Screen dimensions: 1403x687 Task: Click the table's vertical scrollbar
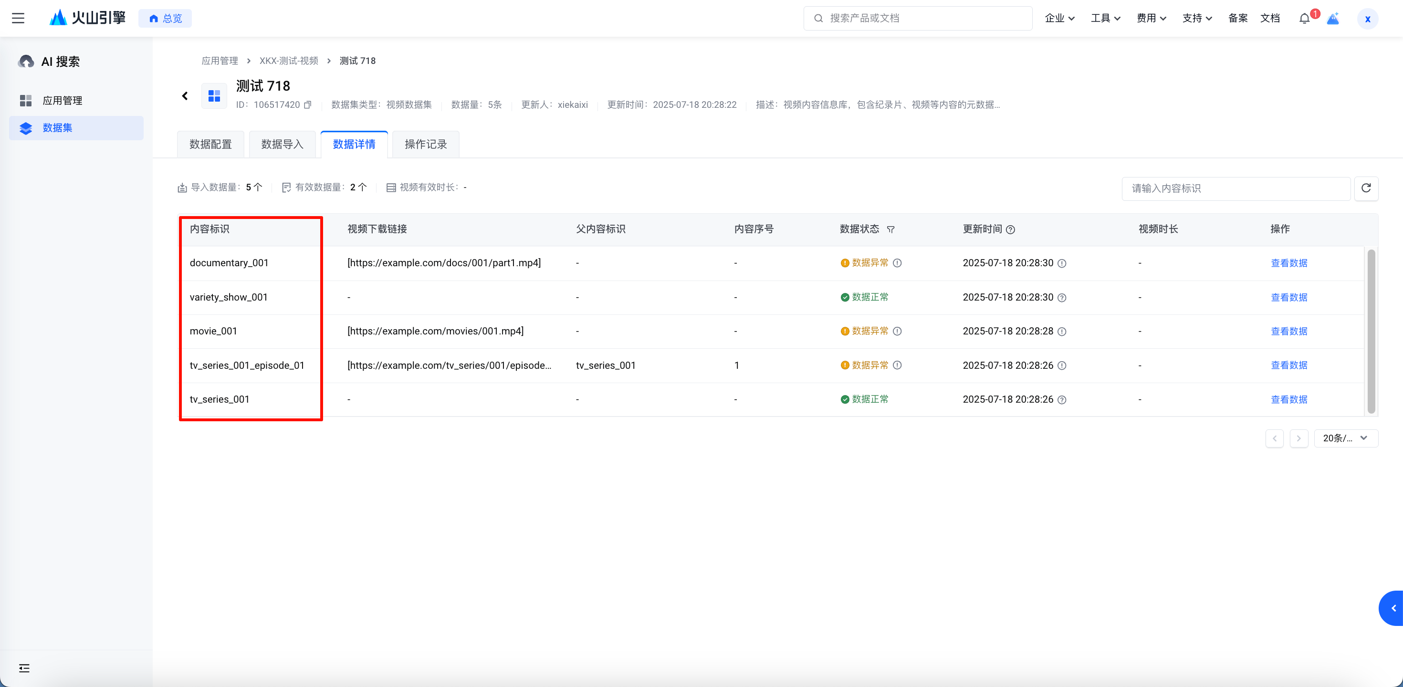pyautogui.click(x=1371, y=331)
